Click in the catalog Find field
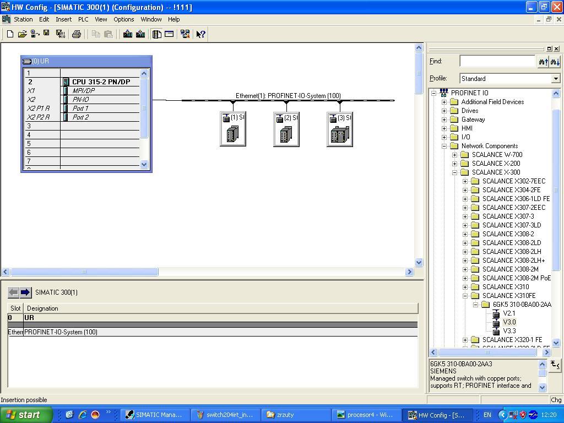This screenshot has height=423, width=564. [498, 62]
